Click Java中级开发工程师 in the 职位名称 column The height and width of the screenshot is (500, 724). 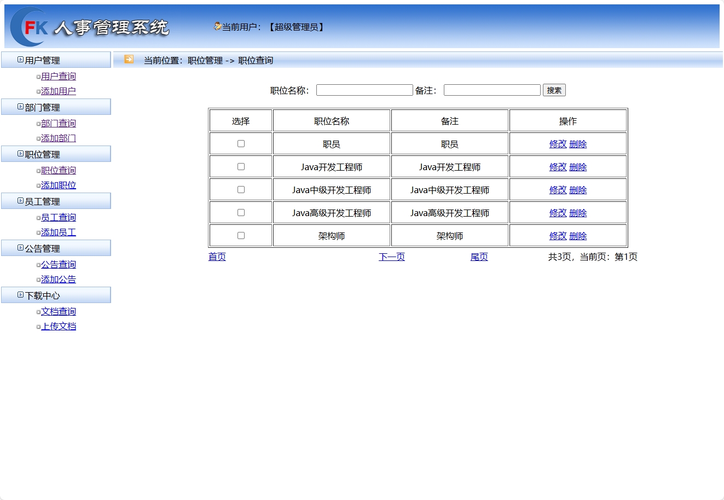(x=332, y=190)
